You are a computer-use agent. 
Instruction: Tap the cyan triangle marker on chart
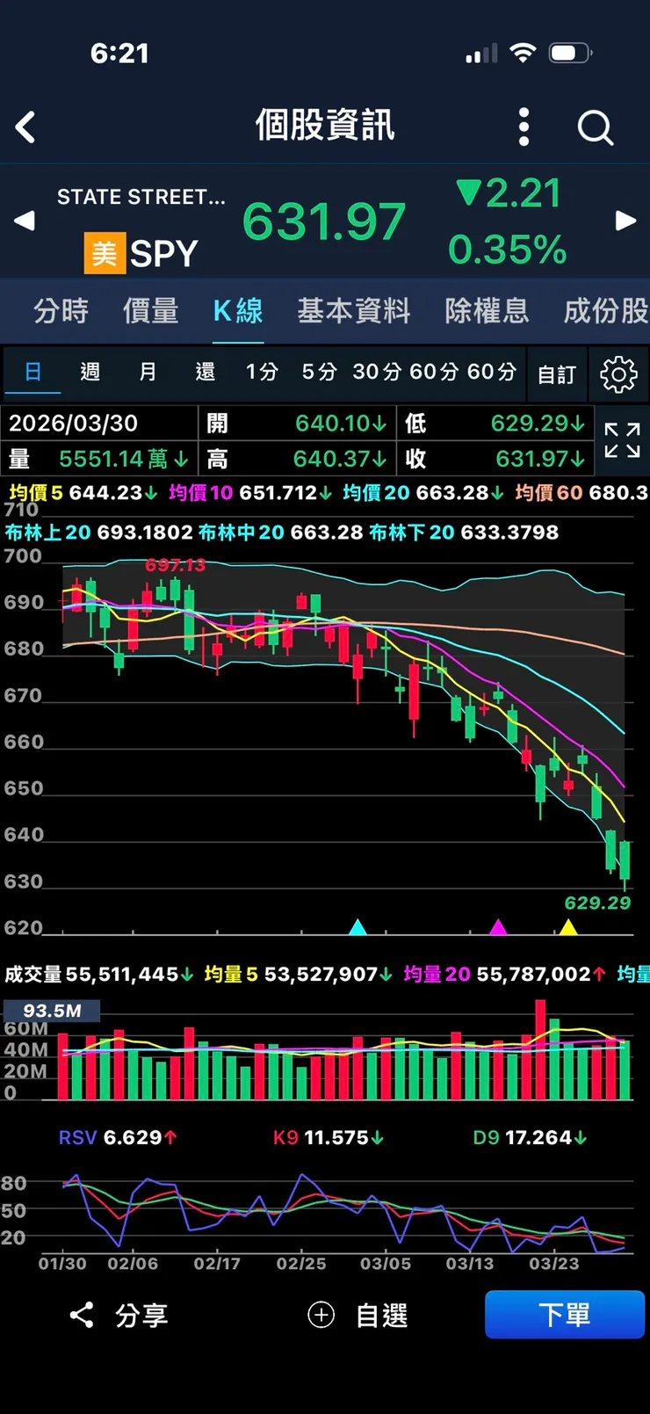357,927
